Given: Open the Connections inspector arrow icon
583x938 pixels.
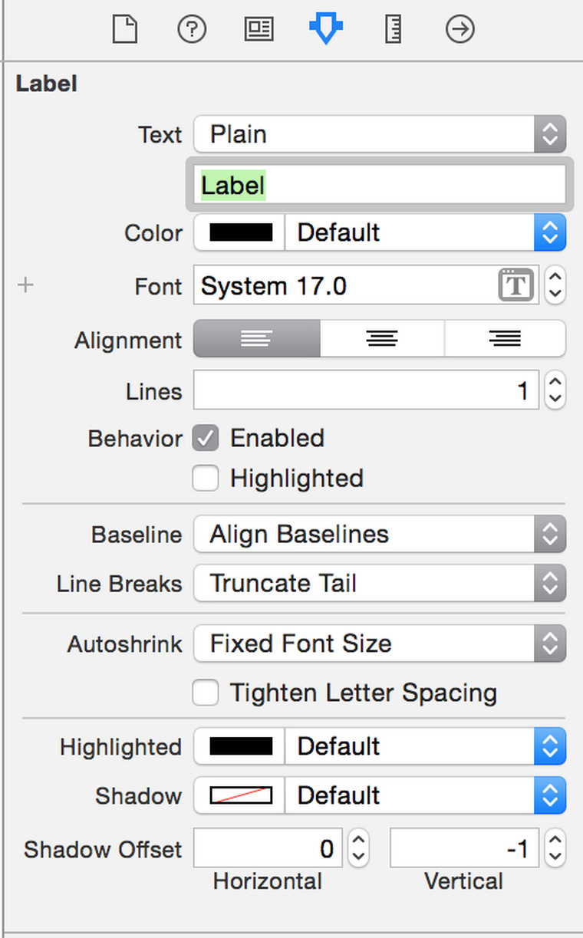Looking at the screenshot, I should point(459,30).
